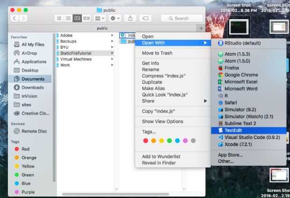Screen dimensions: 290x198
Task: Open with Visual Studio Code (0.9.2)
Action: click(x=248, y=138)
